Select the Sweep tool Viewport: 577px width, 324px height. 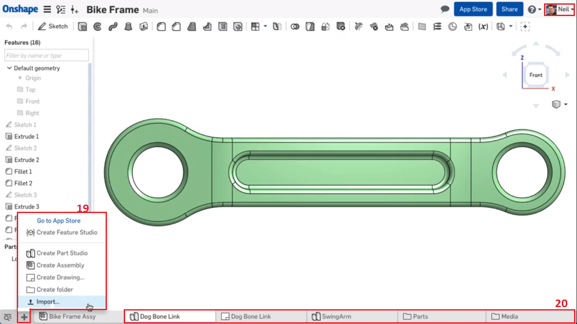click(x=112, y=27)
